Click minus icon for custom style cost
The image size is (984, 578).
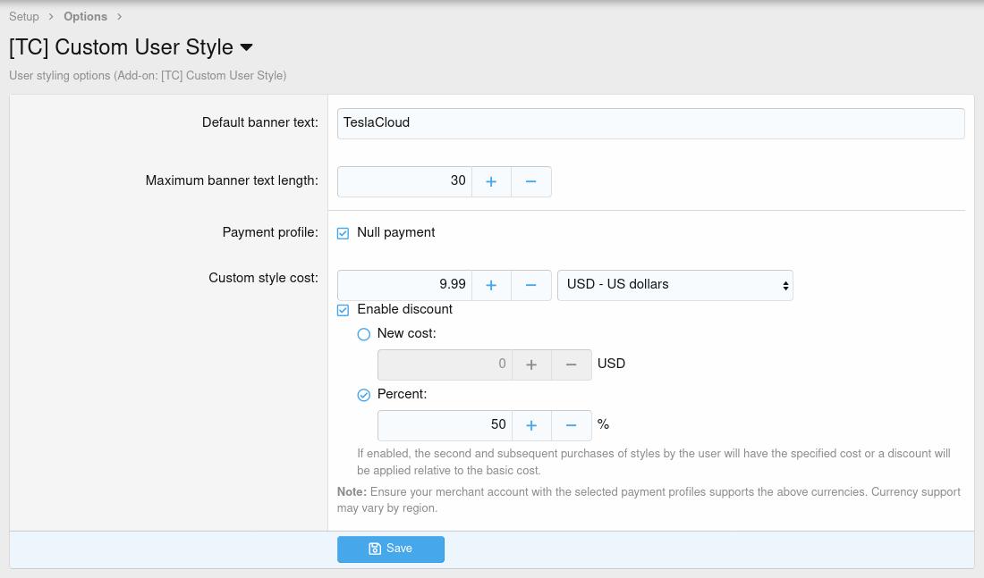[x=530, y=285]
